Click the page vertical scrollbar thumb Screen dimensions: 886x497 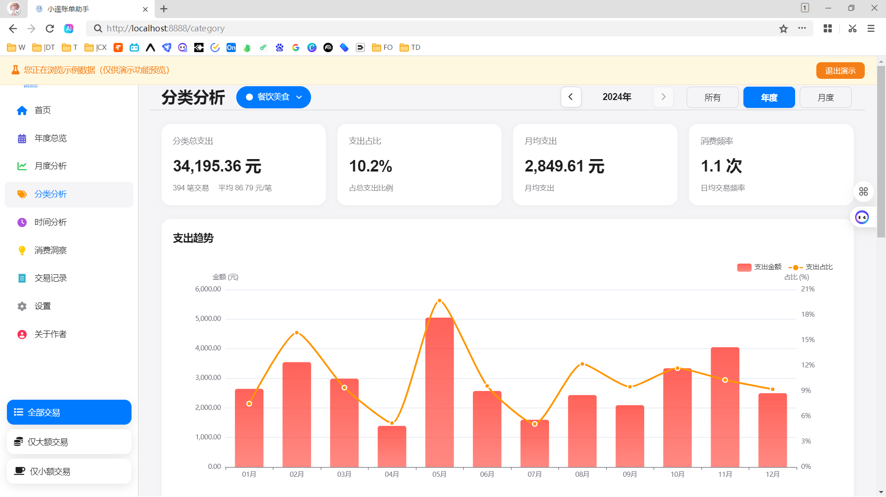click(x=881, y=152)
